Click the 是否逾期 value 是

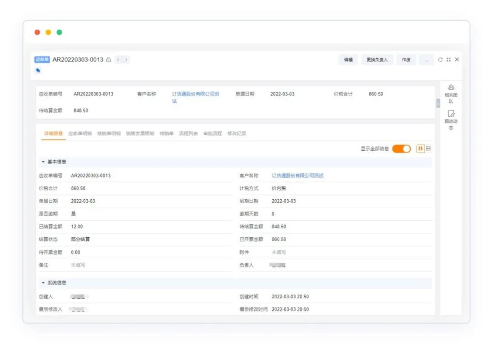pos(73,214)
